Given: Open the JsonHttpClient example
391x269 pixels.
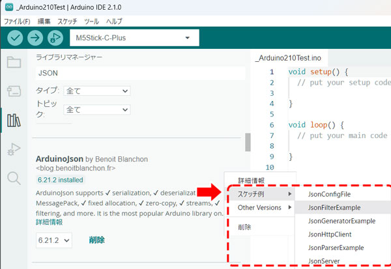Looking at the screenshot, I should click(x=330, y=234).
